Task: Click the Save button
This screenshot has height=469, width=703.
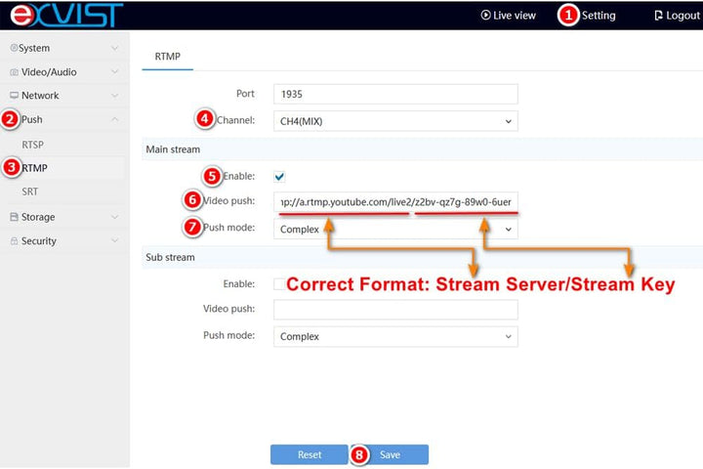Action: [x=390, y=454]
